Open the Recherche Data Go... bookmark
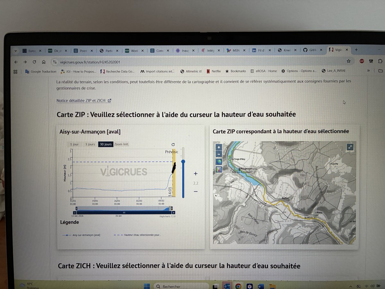This screenshot has height=289, width=385. tap(117, 71)
